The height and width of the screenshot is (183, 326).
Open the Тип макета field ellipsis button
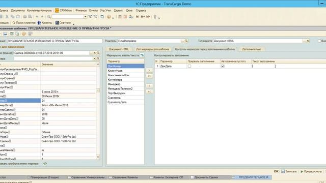click(304, 41)
